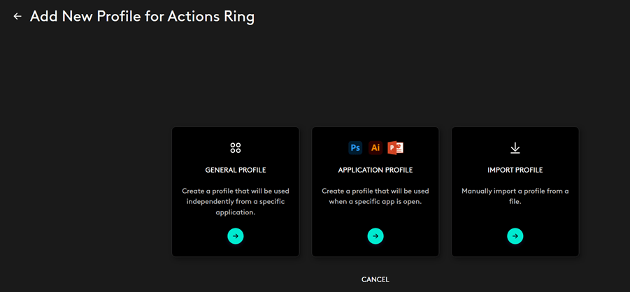Click the Application Profile description text
The width and height of the screenshot is (630, 292).
[x=375, y=196]
